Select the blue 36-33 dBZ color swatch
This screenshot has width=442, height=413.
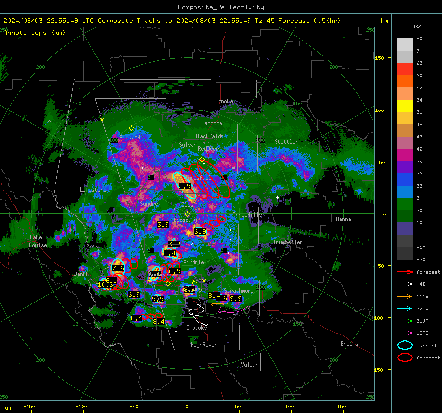(405, 180)
